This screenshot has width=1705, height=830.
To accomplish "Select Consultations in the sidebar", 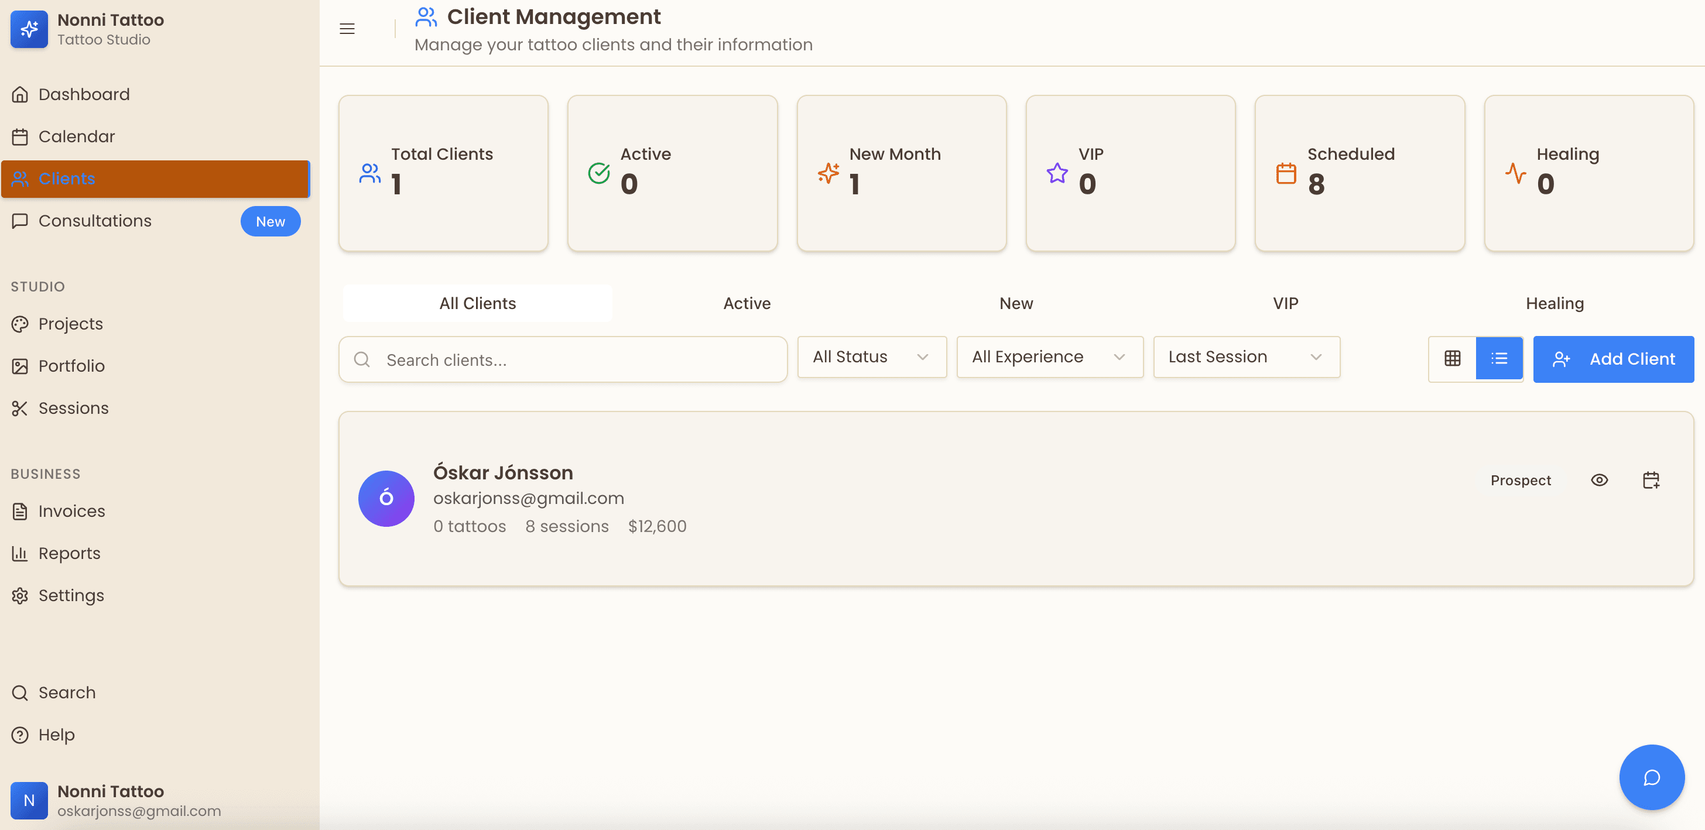I will (95, 221).
